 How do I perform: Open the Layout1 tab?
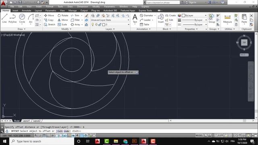pyautogui.click(x=26, y=121)
